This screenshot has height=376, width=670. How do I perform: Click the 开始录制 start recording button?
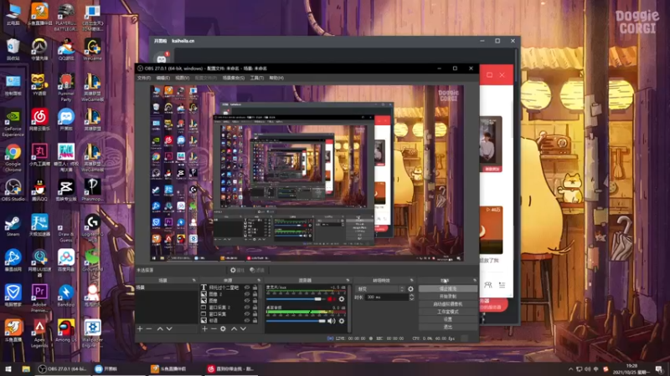coord(448,297)
